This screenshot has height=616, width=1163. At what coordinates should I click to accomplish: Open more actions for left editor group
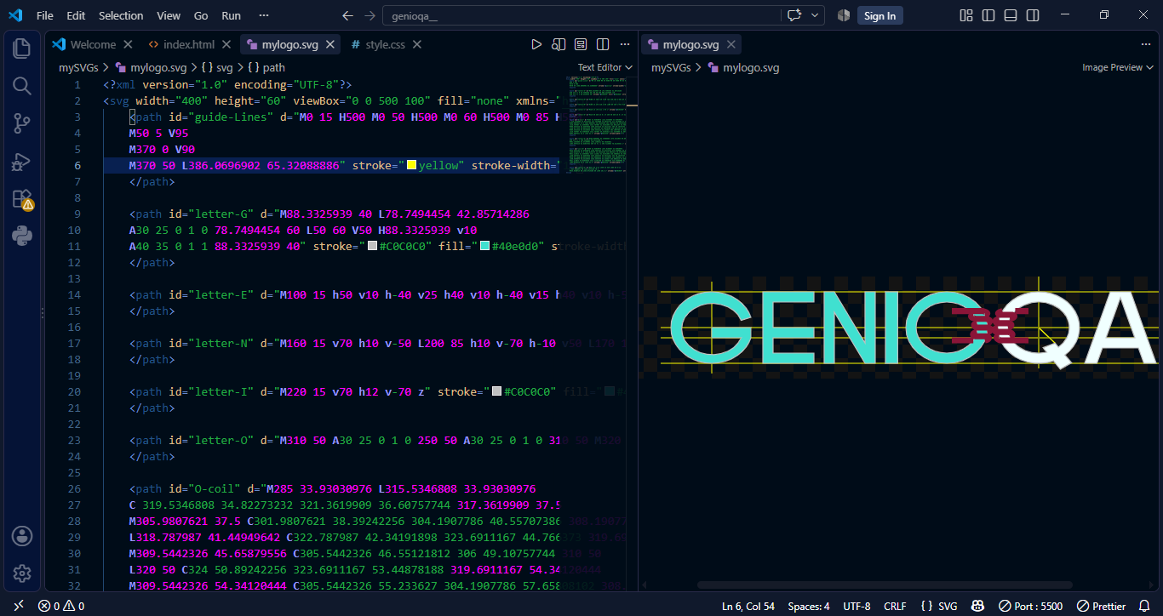click(x=625, y=44)
